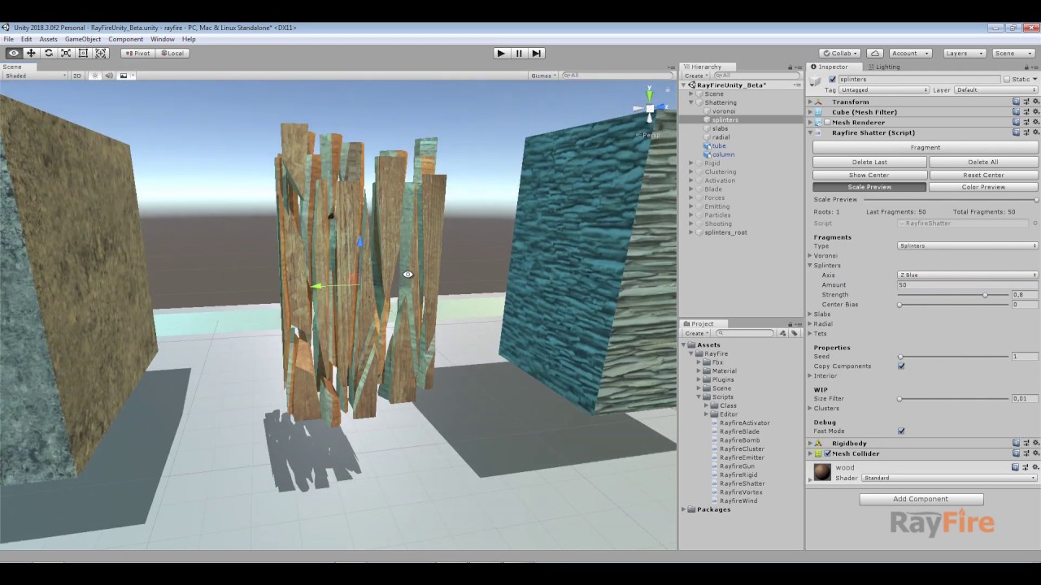Image resolution: width=1041 pixels, height=585 pixels.
Task: Toggle splinters object active checkbox
Action: (832, 79)
